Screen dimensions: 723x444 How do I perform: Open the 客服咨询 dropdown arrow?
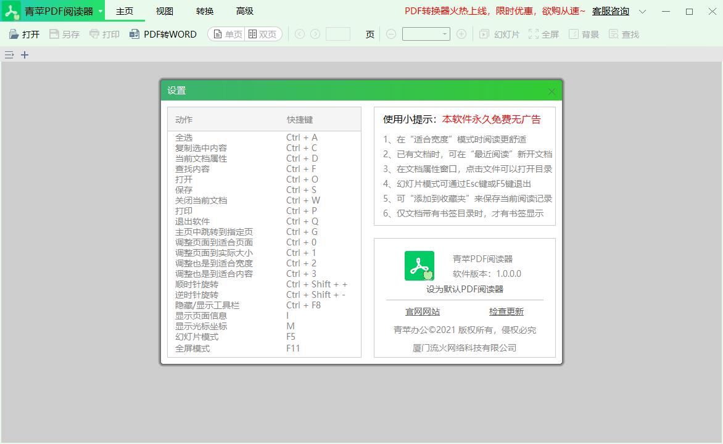(x=643, y=11)
